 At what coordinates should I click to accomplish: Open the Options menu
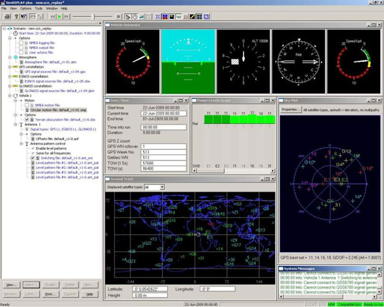click(26, 8)
